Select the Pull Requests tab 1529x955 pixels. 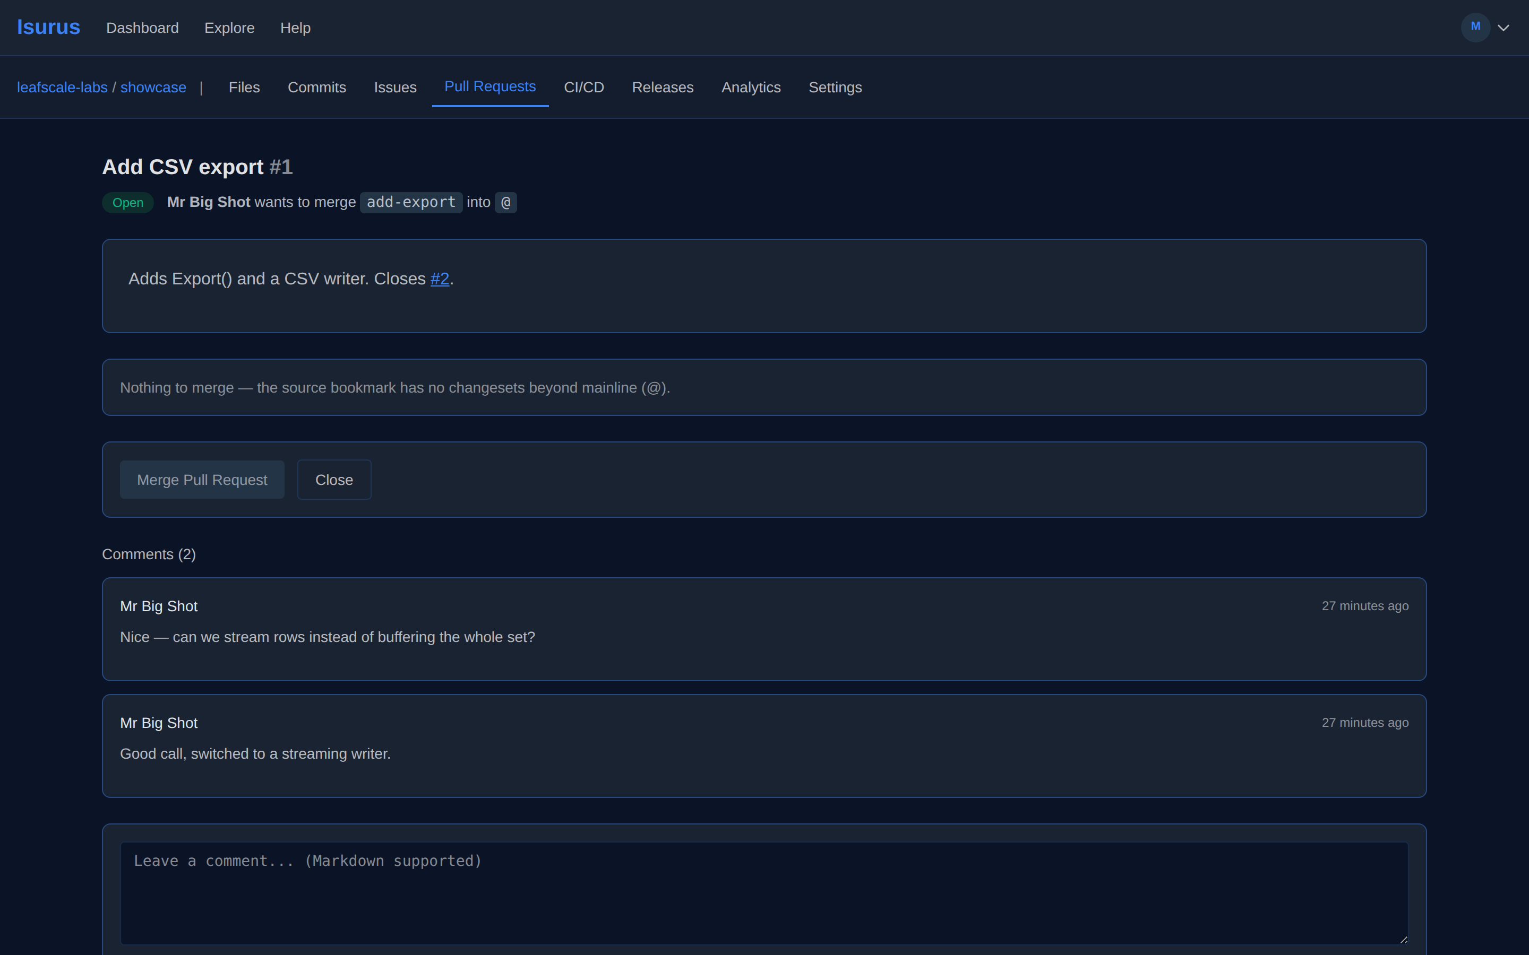489,86
